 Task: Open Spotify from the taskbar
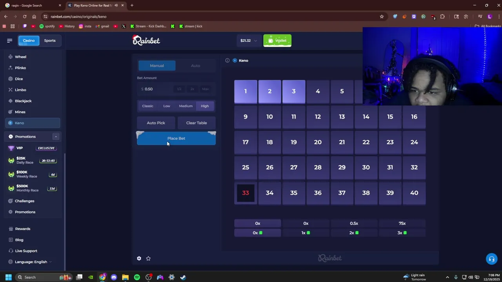[137, 277]
